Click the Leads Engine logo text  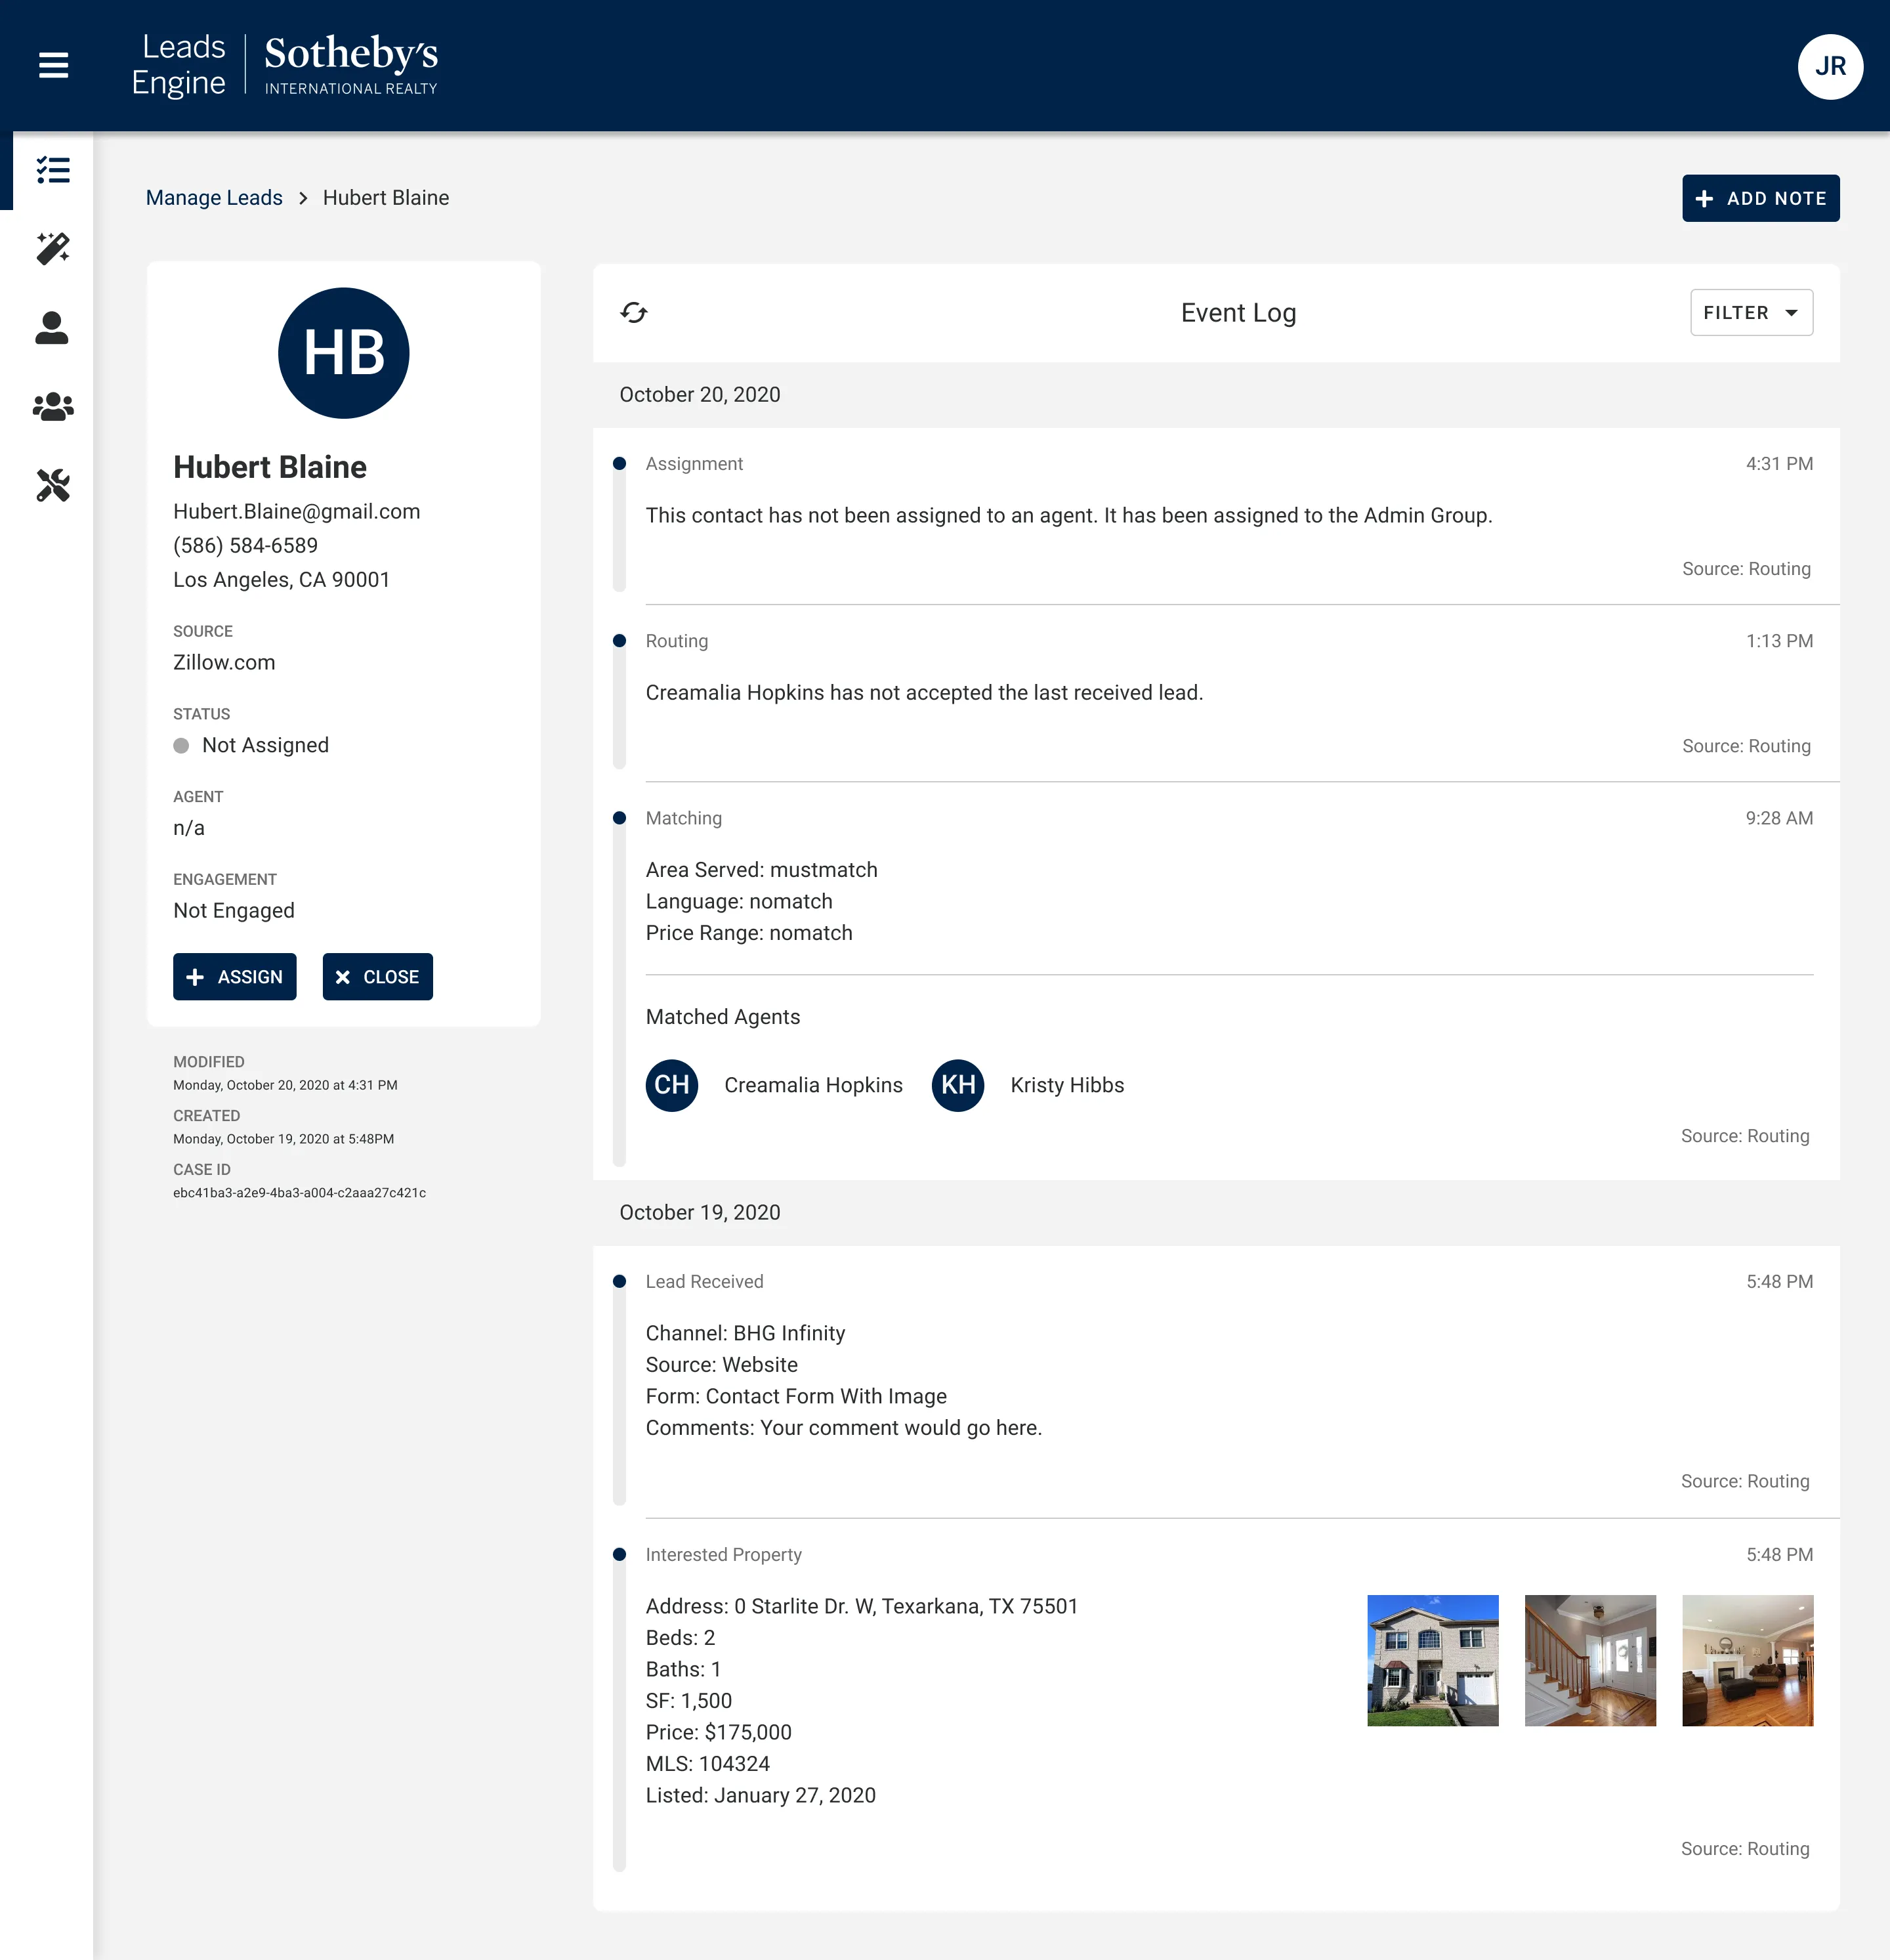[179, 66]
